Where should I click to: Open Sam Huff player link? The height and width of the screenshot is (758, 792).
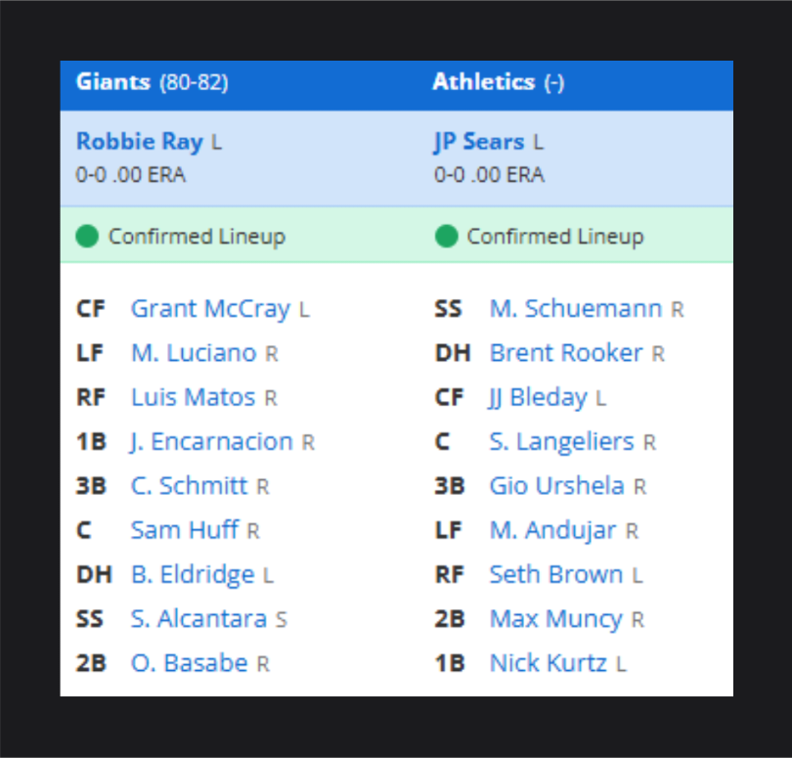coord(185,530)
